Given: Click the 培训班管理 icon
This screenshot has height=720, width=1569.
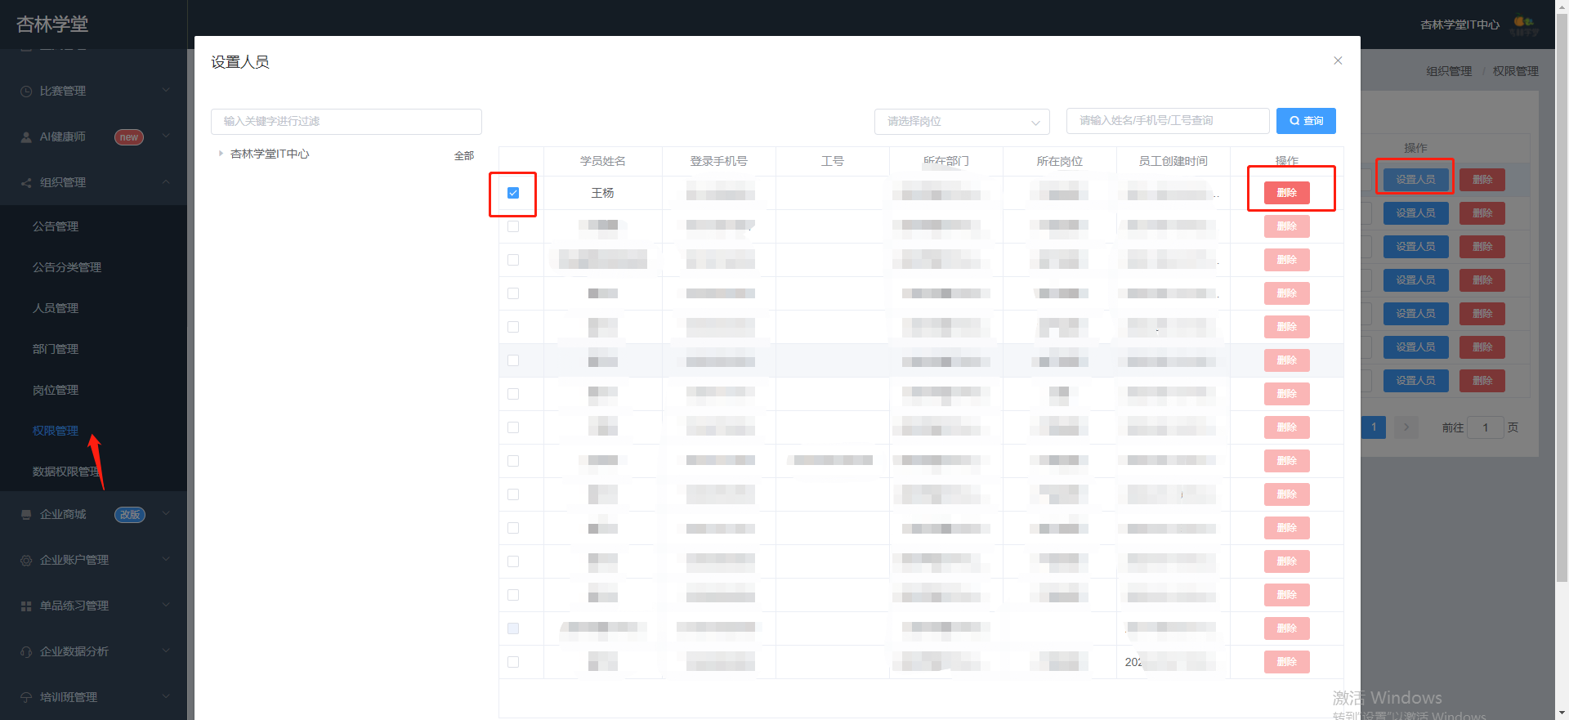Looking at the screenshot, I should (x=26, y=697).
